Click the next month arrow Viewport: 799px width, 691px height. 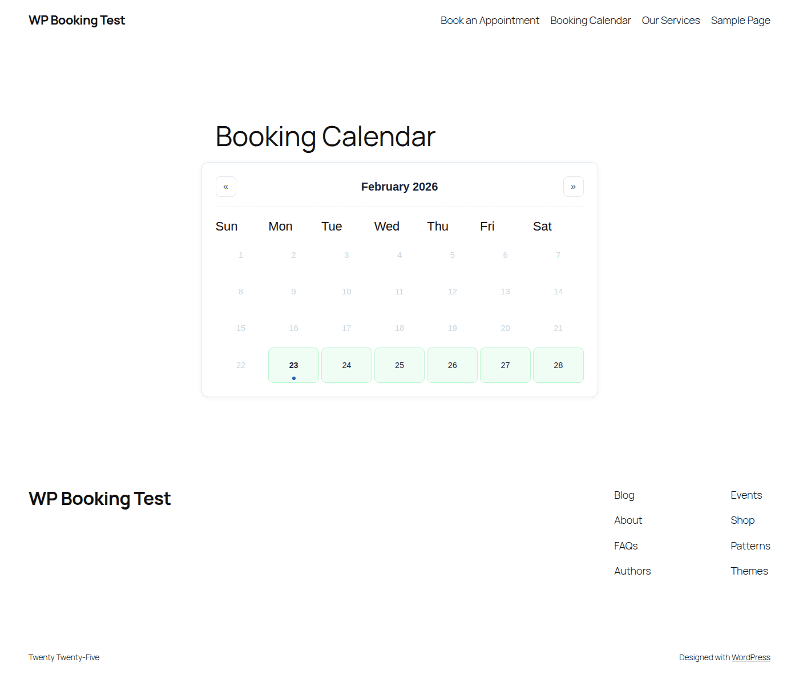[x=574, y=187]
